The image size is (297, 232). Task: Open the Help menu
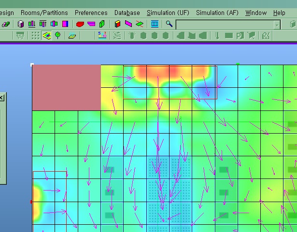click(x=279, y=13)
